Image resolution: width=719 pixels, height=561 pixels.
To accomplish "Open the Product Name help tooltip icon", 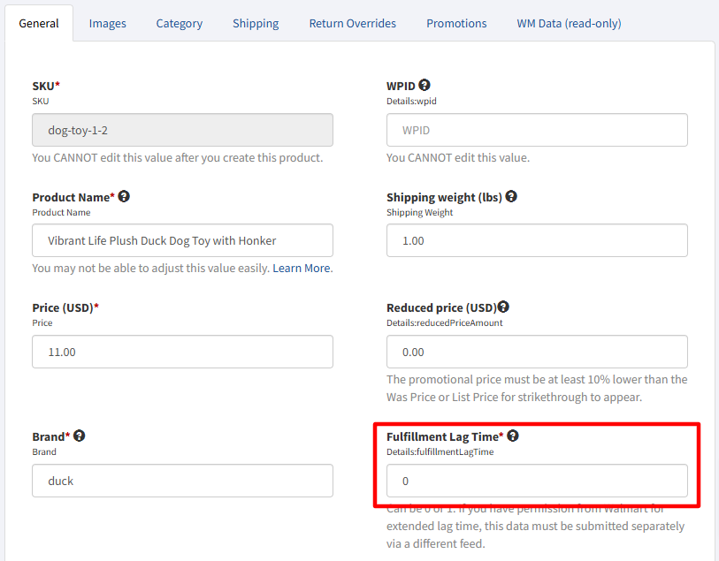I will click(x=124, y=196).
